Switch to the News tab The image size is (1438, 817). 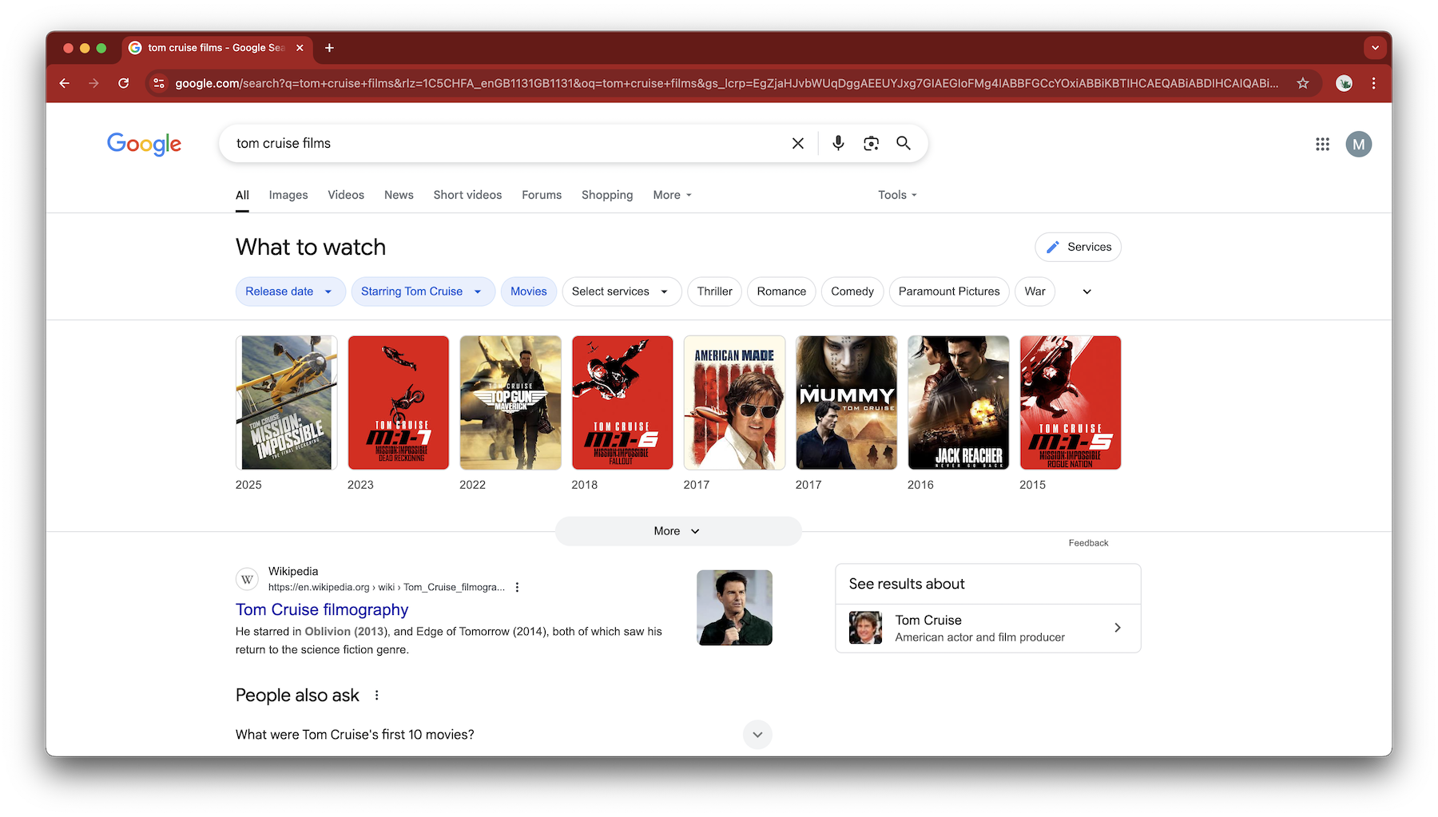point(399,195)
